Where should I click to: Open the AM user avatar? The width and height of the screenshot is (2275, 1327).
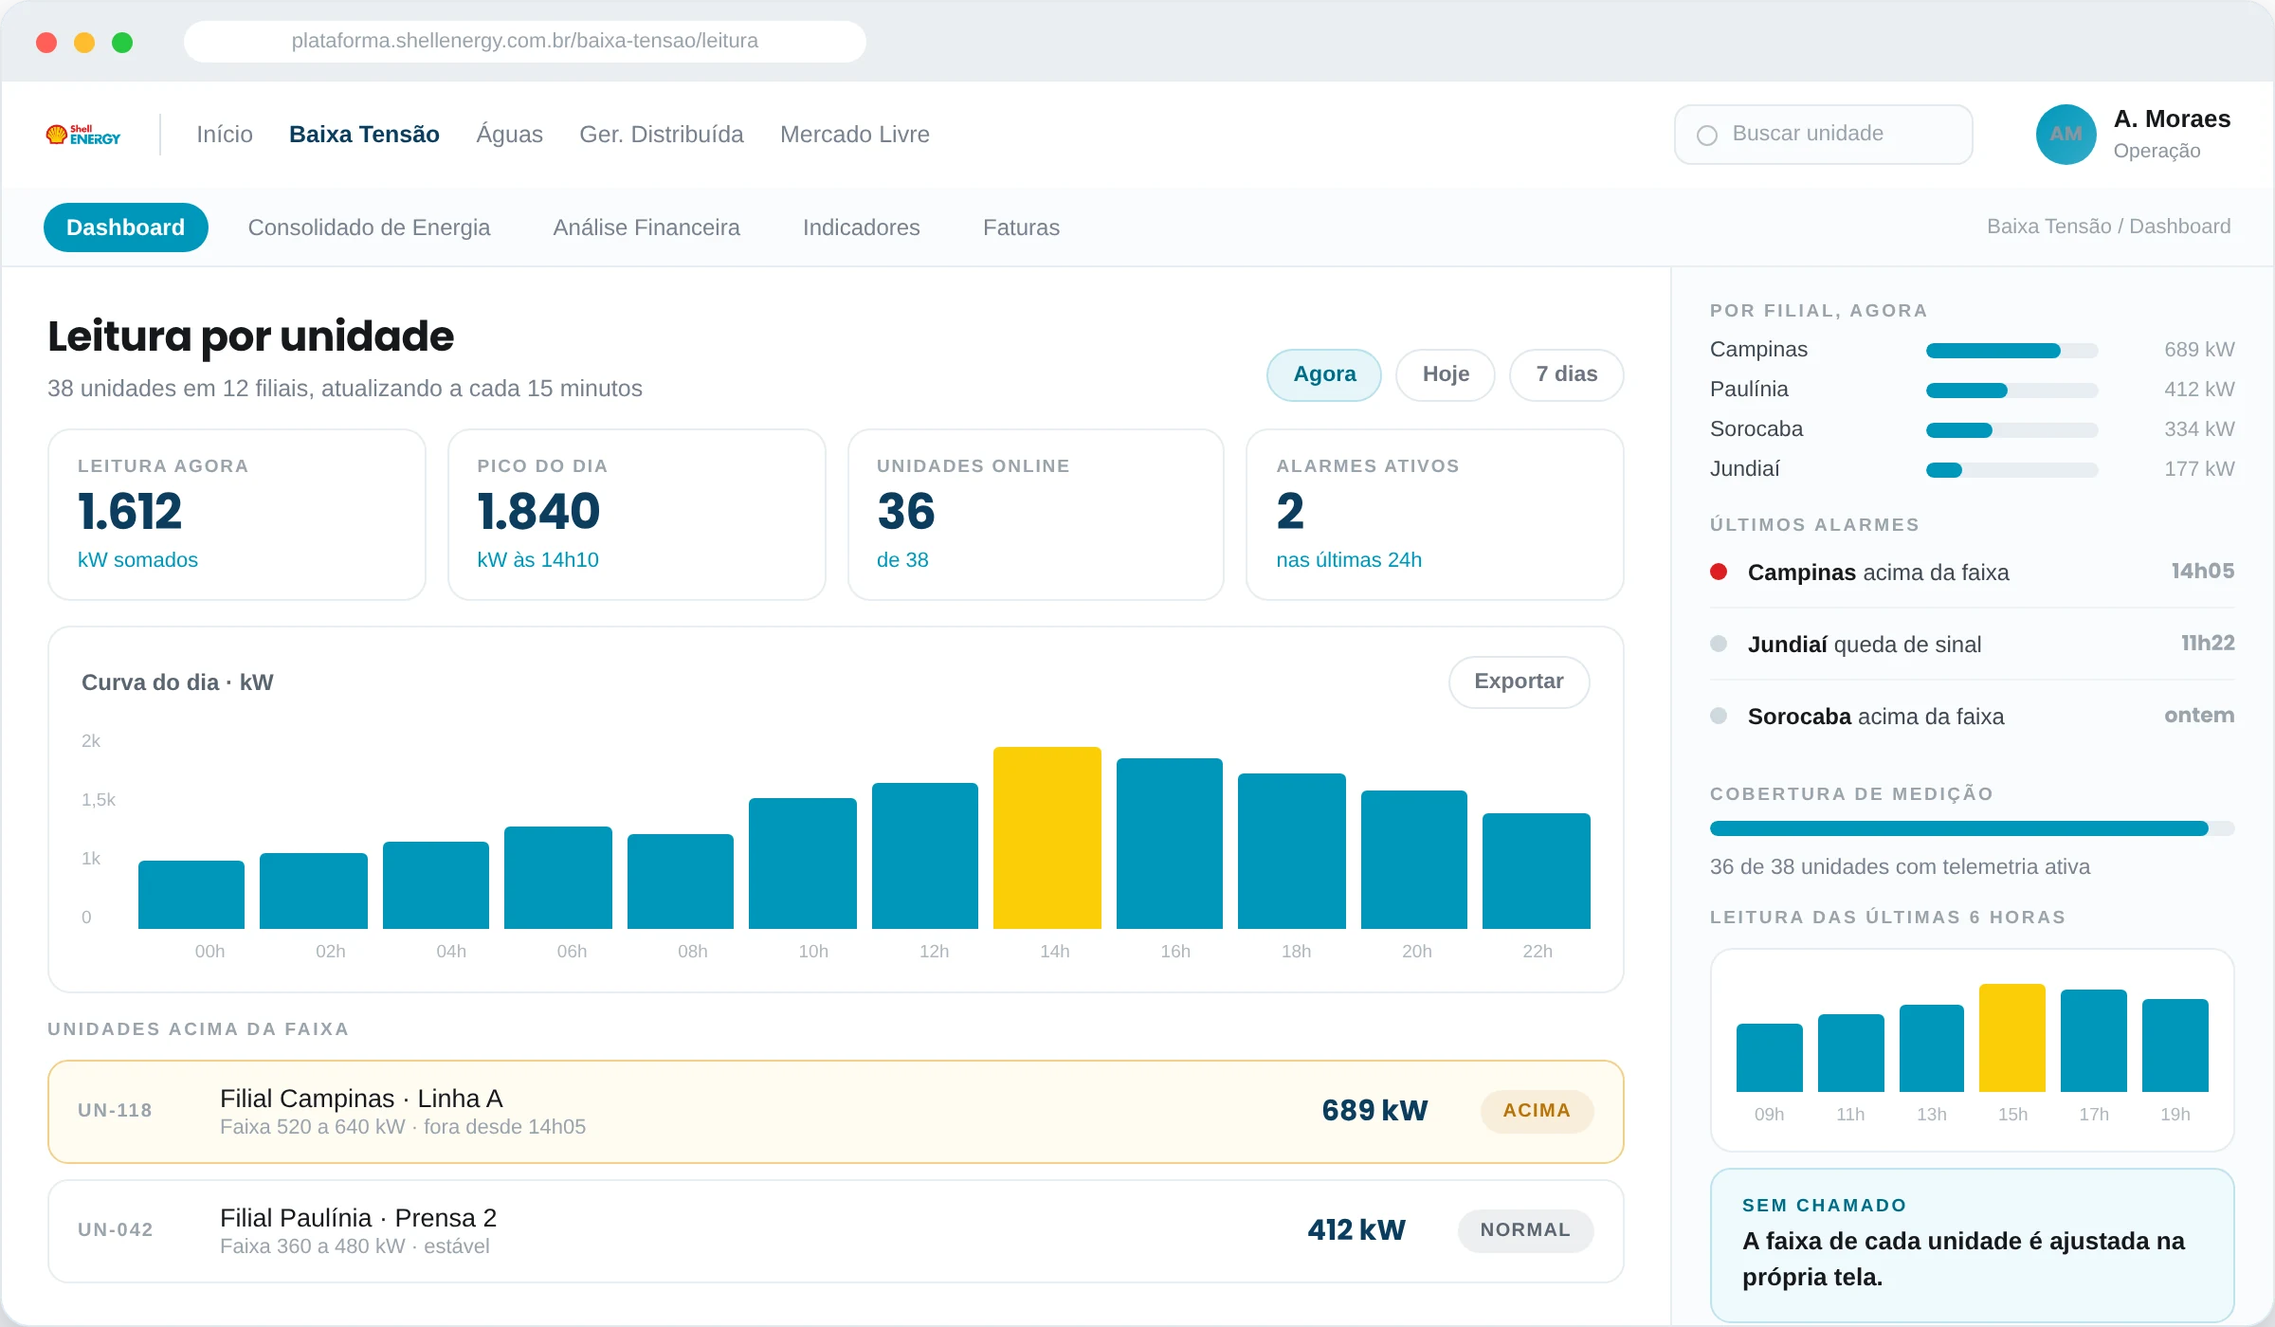2066,135
